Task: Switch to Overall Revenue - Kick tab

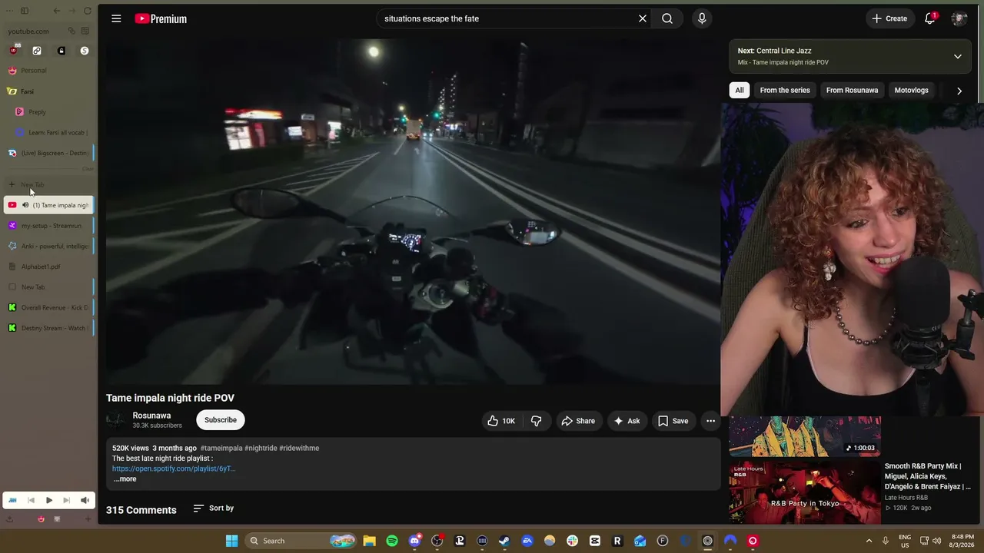Action: (49, 308)
